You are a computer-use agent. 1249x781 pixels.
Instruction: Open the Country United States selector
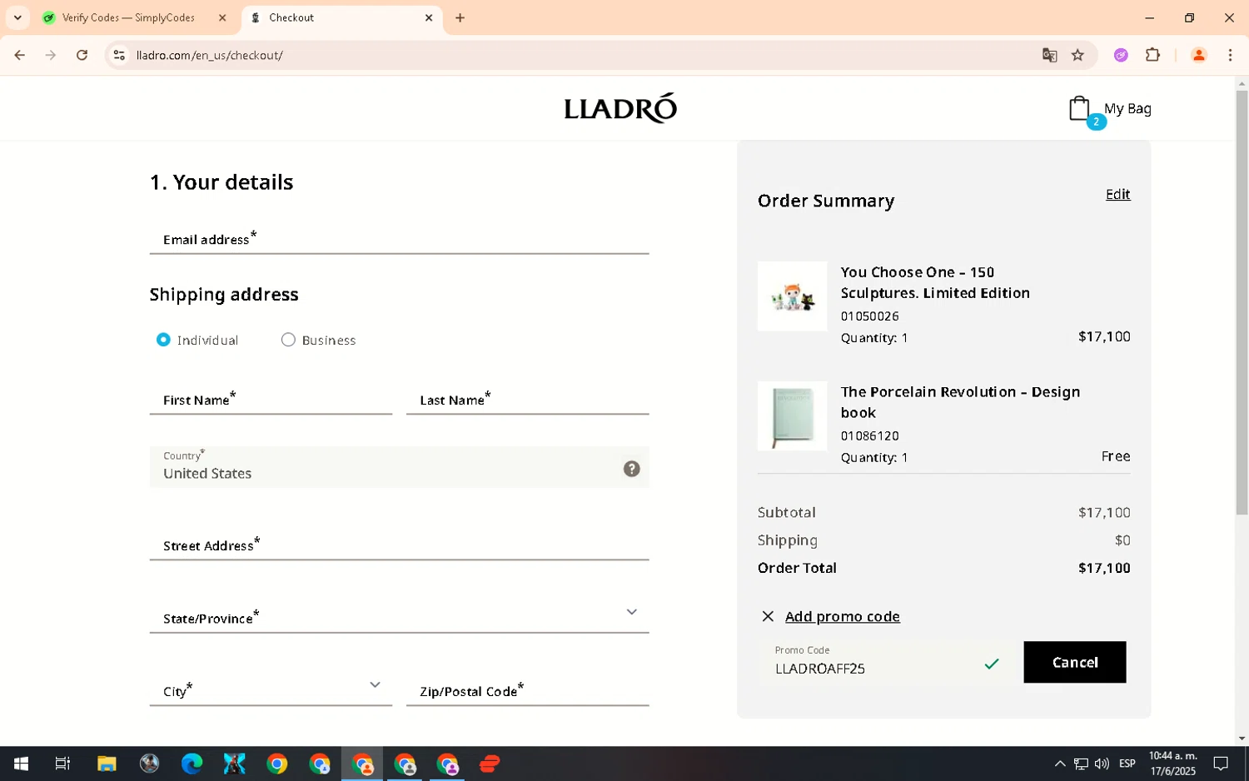[x=399, y=467]
